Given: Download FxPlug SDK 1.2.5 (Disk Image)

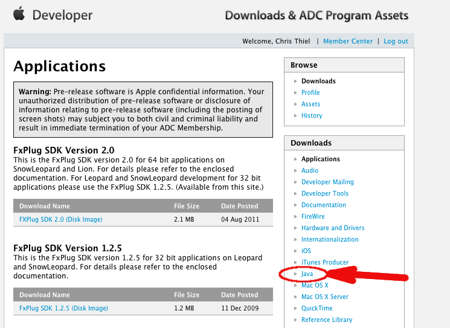Looking at the screenshot, I should [63, 308].
